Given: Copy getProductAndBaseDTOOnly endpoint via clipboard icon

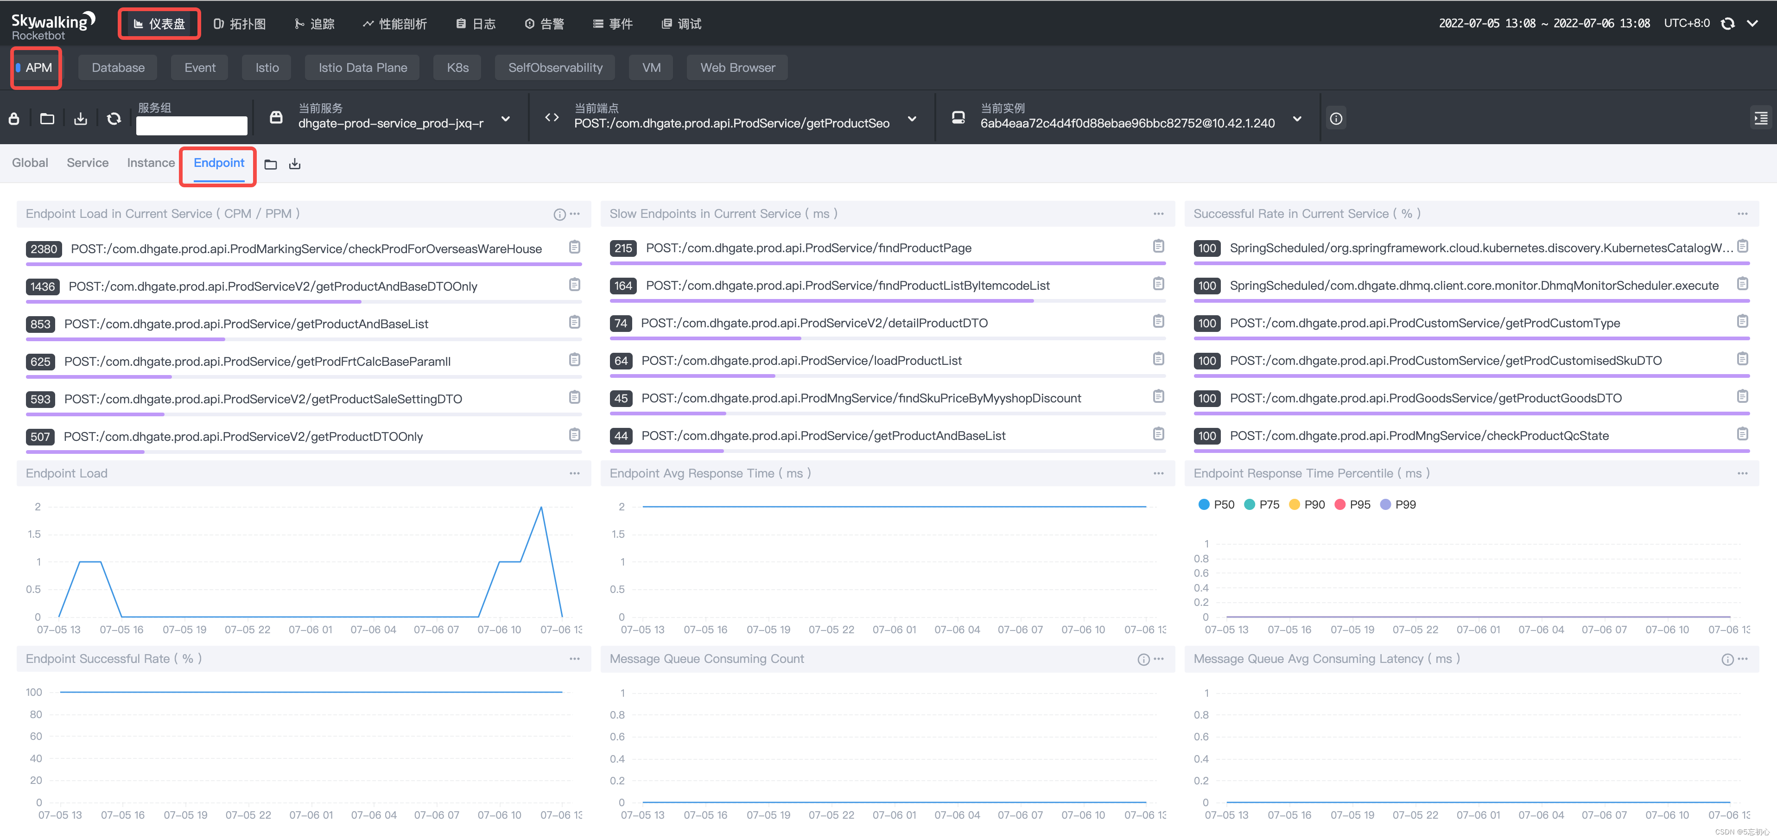Looking at the screenshot, I should point(575,284).
